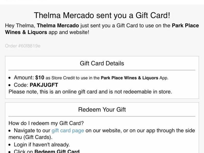Click the gift card code PAKJUGFT
Viewport: 204px width, 153px height.
[44, 85]
